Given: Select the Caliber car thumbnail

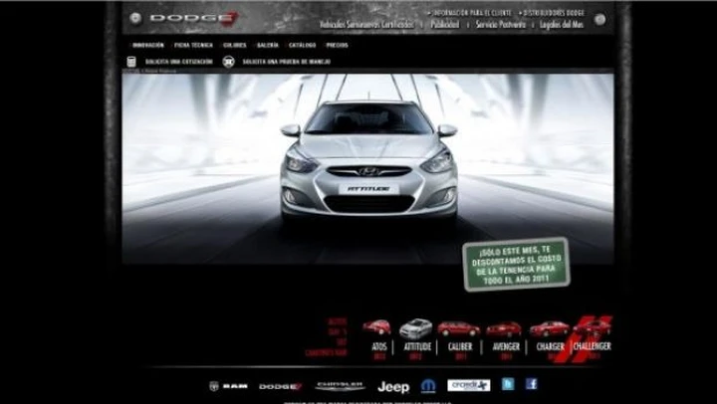Looking at the screenshot, I should tap(459, 328).
